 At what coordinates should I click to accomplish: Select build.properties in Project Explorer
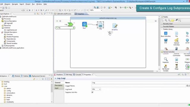coord(8,46)
